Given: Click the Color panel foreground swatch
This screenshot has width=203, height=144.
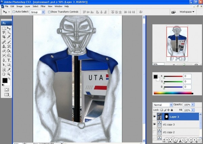Looking at the screenshot, I should coord(156,77).
